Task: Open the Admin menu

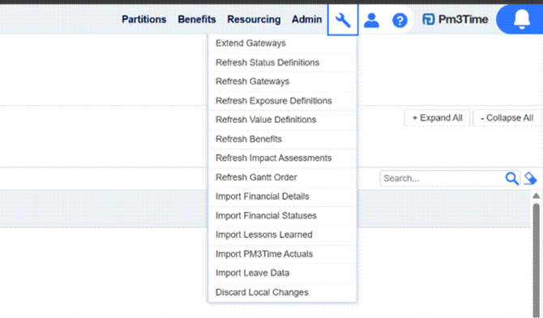Action: tap(307, 19)
